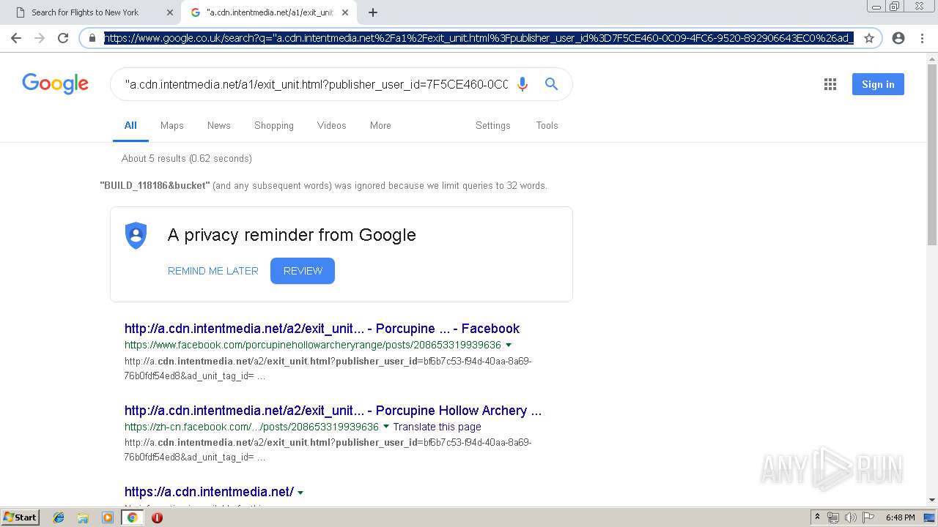View site info padlock in the address bar
The height and width of the screenshot is (527, 938).
pos(92,38)
